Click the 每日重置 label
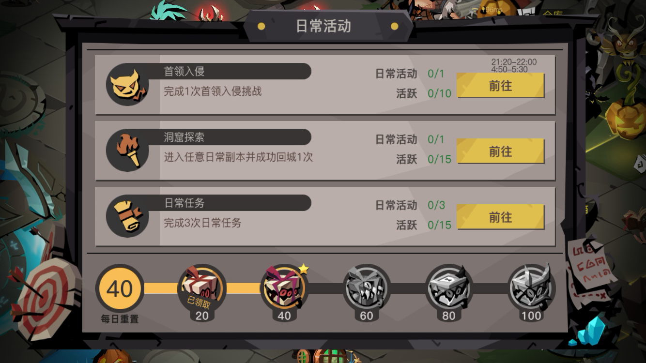646x363 pixels. (x=120, y=319)
